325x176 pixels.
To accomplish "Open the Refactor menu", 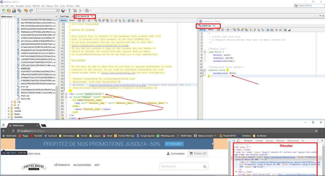I will coord(36,6).
